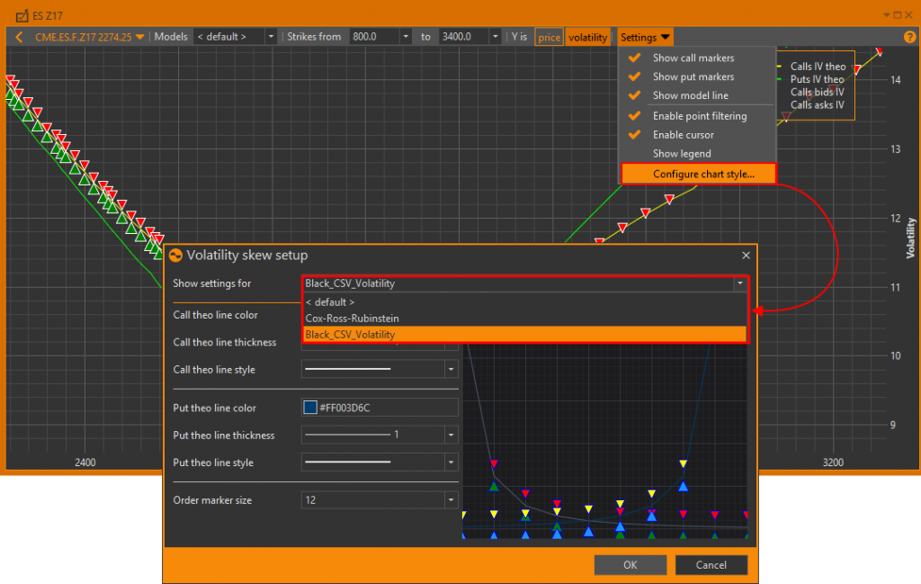This screenshot has height=584, width=921.
Task: Expand the Models default dropdown
Action: [x=271, y=37]
